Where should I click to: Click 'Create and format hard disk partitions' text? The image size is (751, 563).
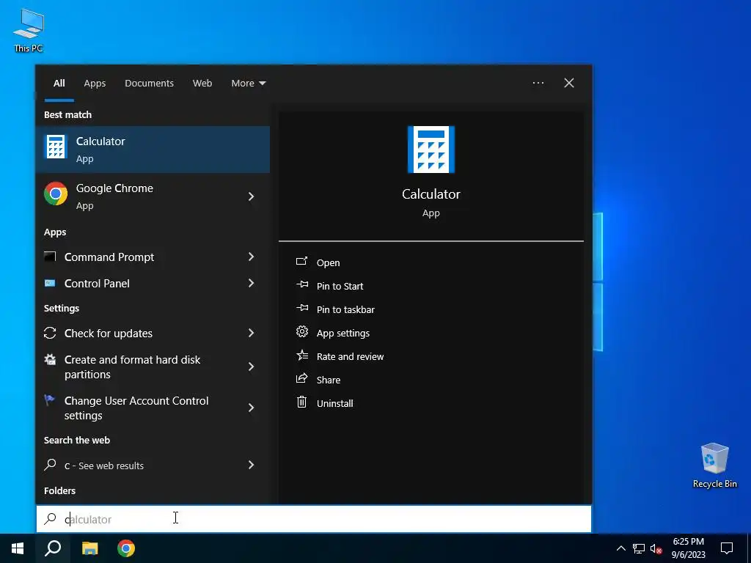132,367
